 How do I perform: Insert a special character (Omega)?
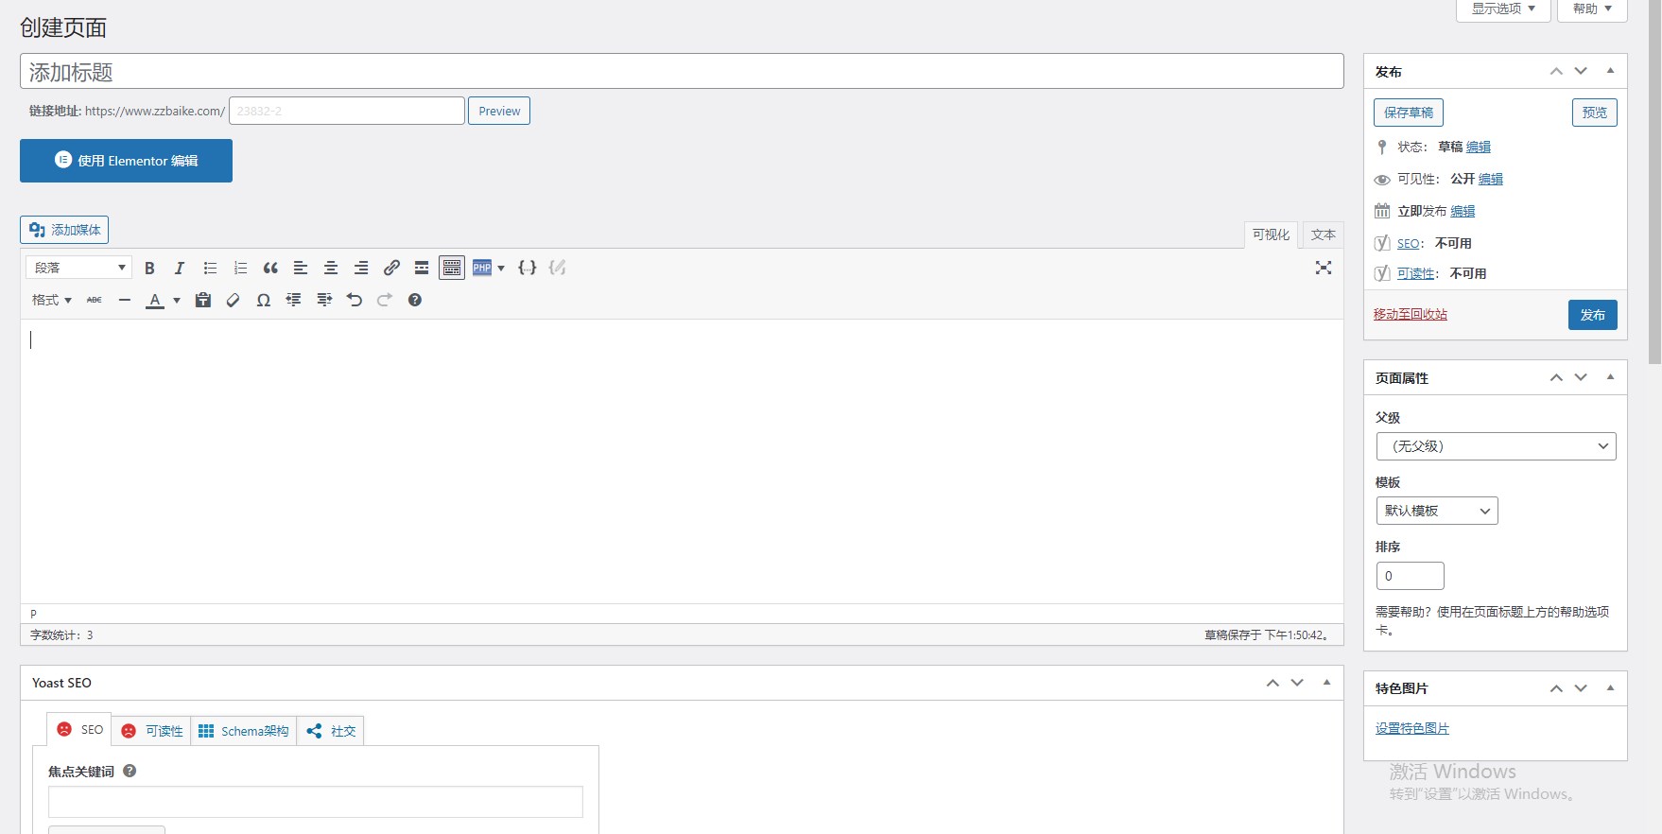tap(264, 301)
